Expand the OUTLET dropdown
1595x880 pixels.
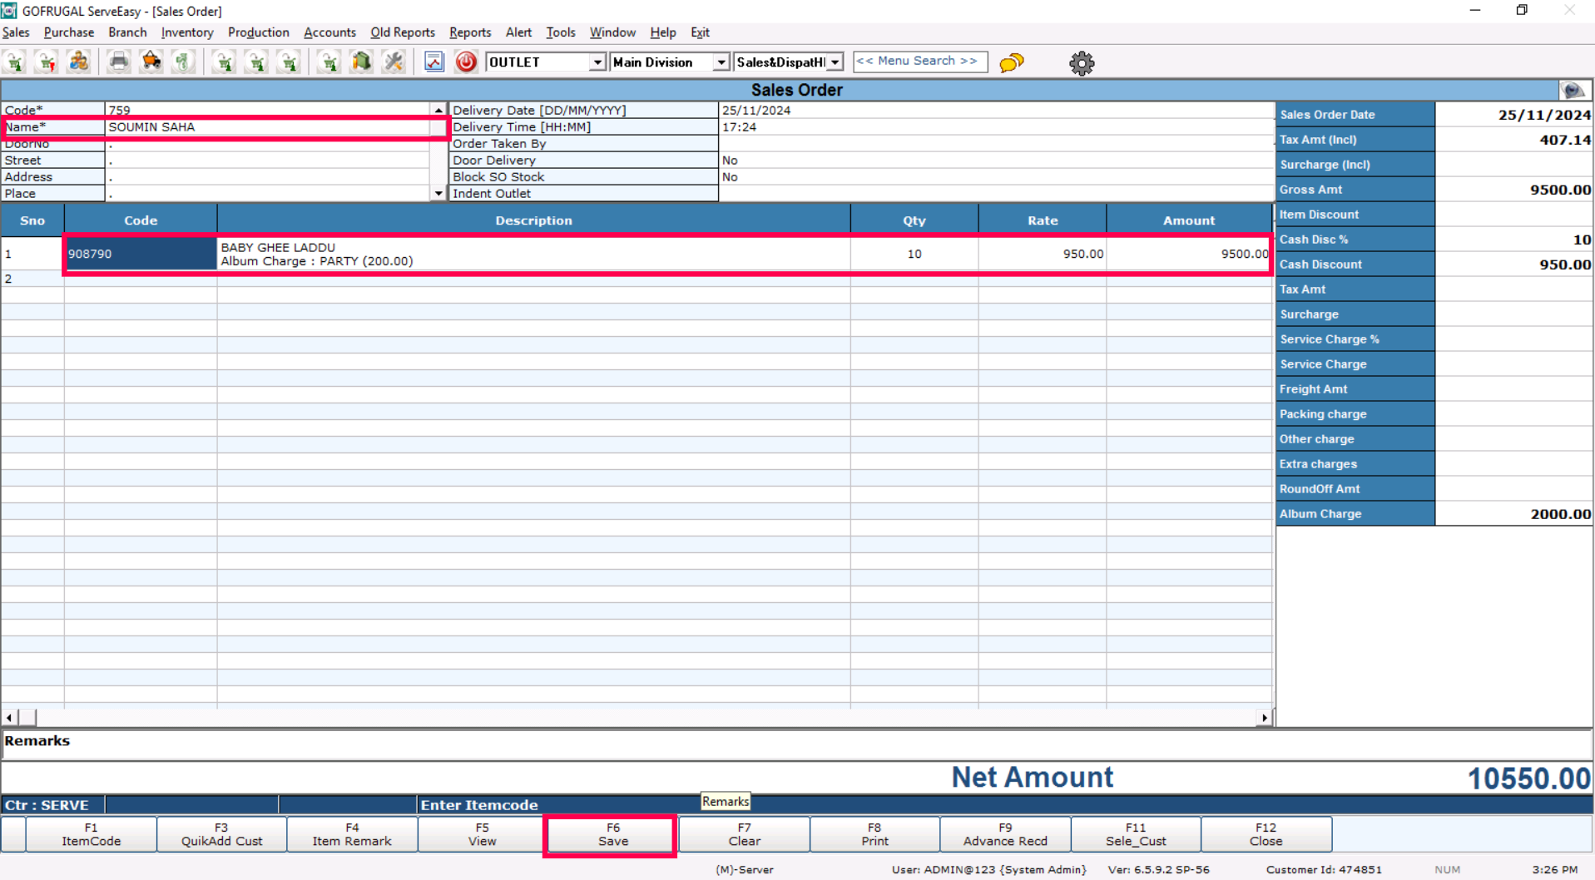[597, 62]
